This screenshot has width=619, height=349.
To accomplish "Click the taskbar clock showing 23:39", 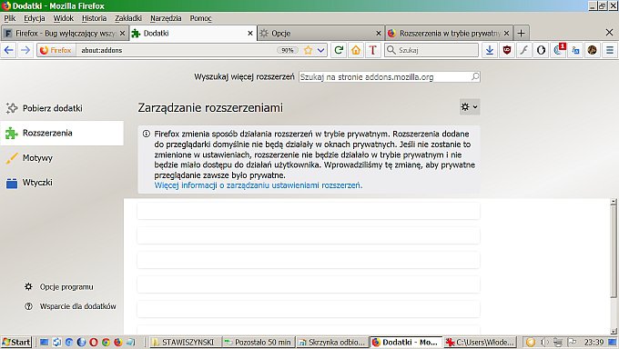I will pos(594,342).
